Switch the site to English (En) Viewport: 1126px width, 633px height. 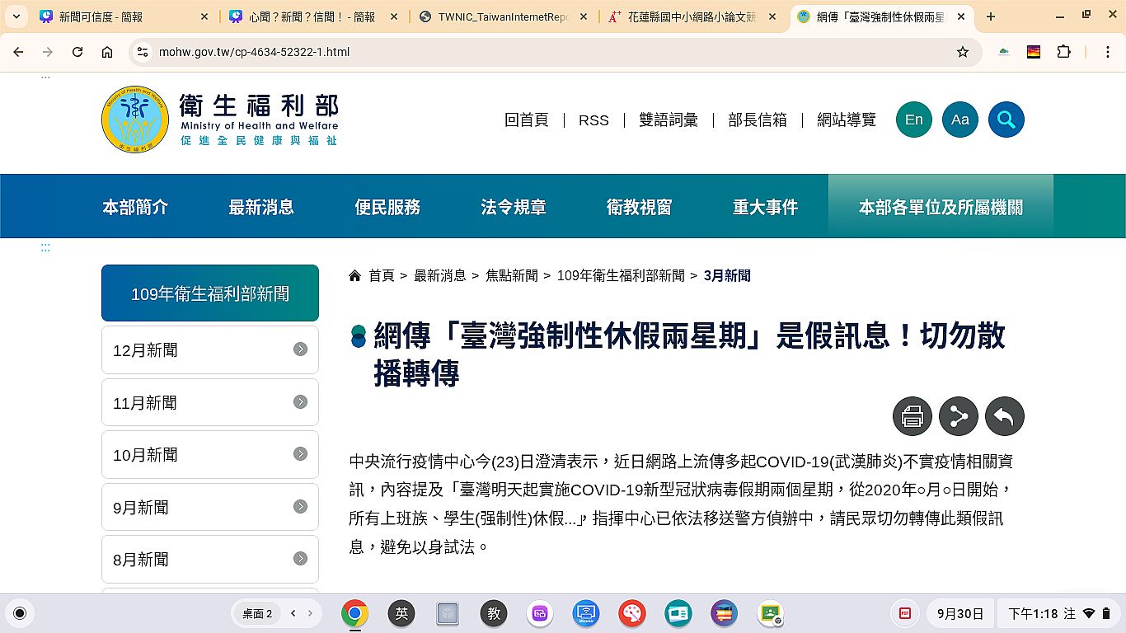[913, 120]
